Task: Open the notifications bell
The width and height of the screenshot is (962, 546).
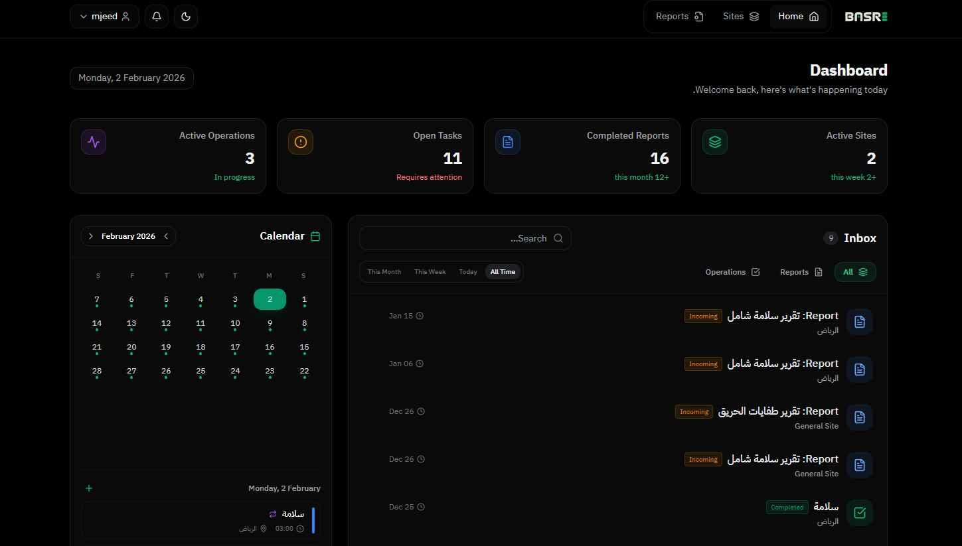Action: coord(156,16)
